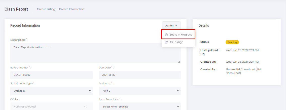This screenshot has height=110, width=286.
Task: Click the chevron arrow on the Action button
Action: pos(176,26)
